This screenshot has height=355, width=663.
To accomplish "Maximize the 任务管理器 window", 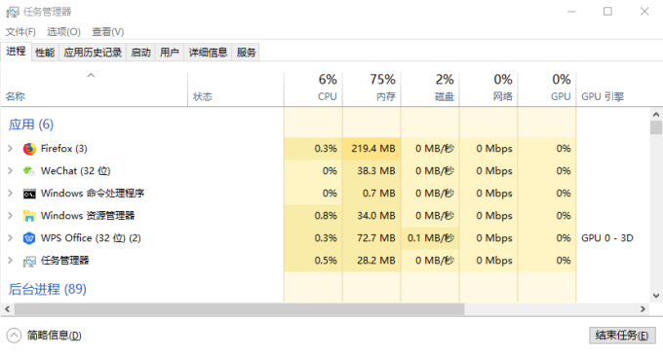I will pos(607,12).
